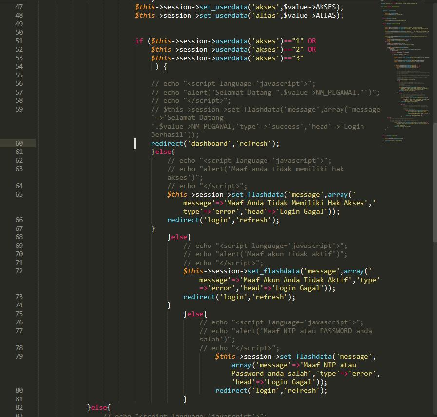437x417 pixels.
Task: Click commented 'Maaf NIP atau PASSWORD anda' text
Action: tap(318, 331)
